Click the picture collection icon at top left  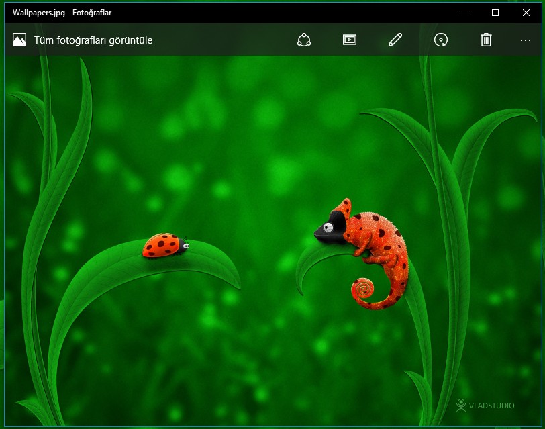tap(19, 40)
